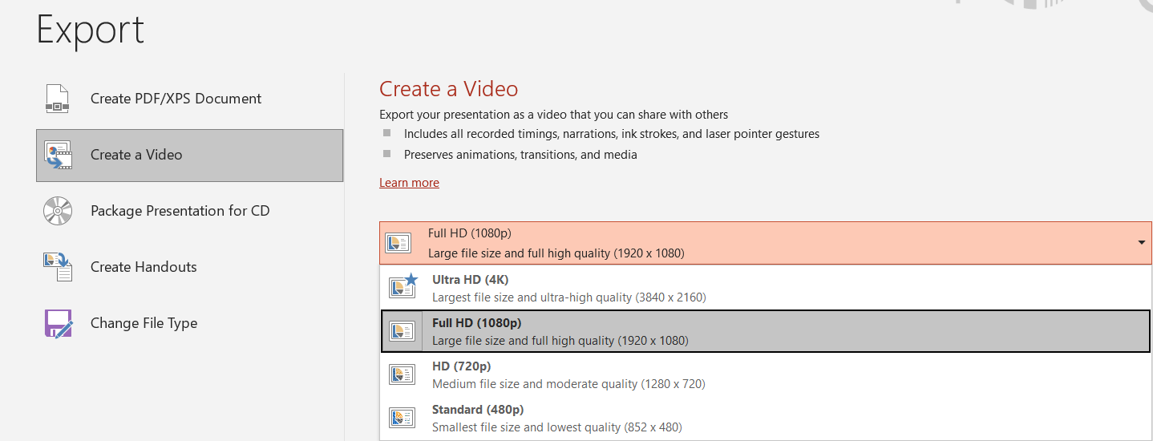This screenshot has height=441, width=1153.
Task: Open the Learn more link
Action: pos(409,183)
